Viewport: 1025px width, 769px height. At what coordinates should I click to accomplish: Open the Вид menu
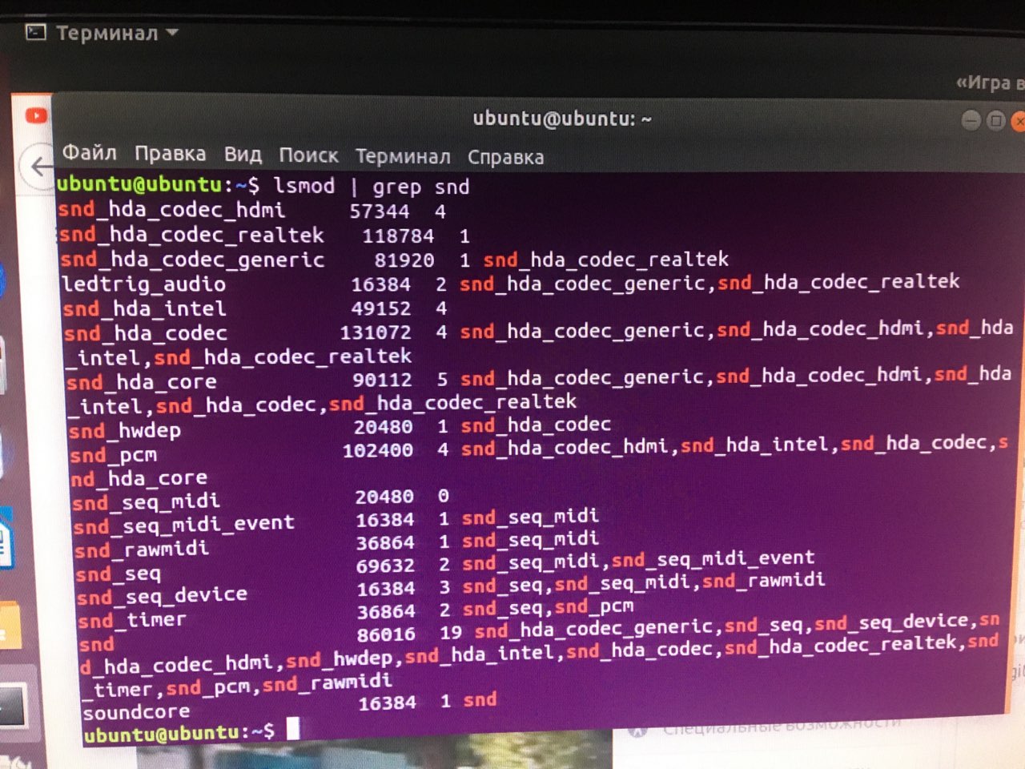(243, 155)
